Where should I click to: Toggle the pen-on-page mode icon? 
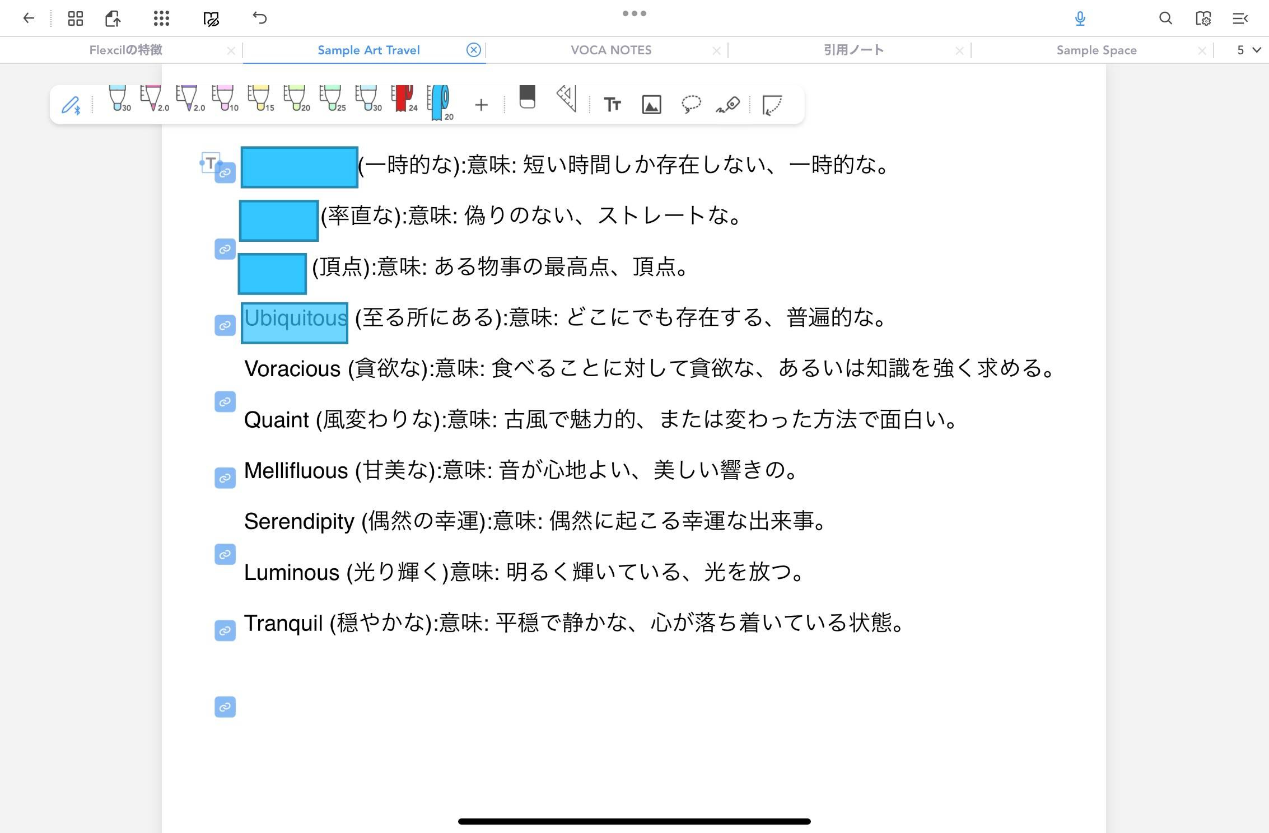click(211, 19)
